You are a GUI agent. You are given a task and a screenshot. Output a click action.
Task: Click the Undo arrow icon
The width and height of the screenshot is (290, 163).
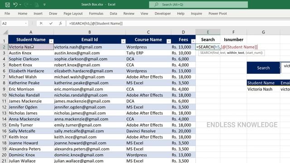coord(15,5)
